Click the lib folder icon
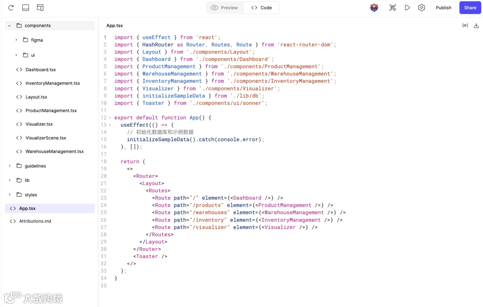The height and width of the screenshot is (307, 483). pos(19,180)
